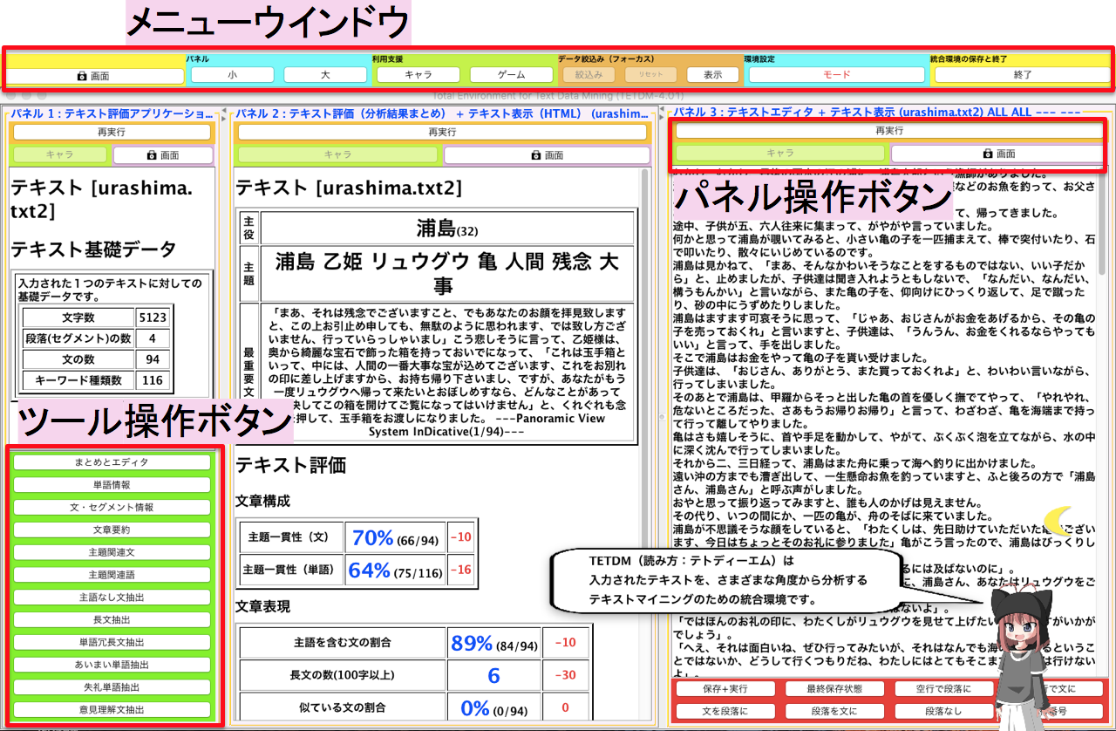This screenshot has height=731, width=1116.
Task: Choose the 文章要約 text summary tool
Action: tap(112, 530)
